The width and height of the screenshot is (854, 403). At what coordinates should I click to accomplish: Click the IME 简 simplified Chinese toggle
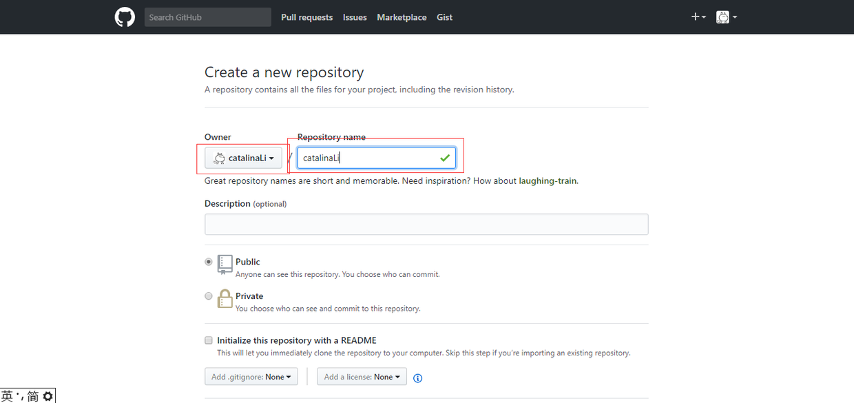[x=33, y=396]
